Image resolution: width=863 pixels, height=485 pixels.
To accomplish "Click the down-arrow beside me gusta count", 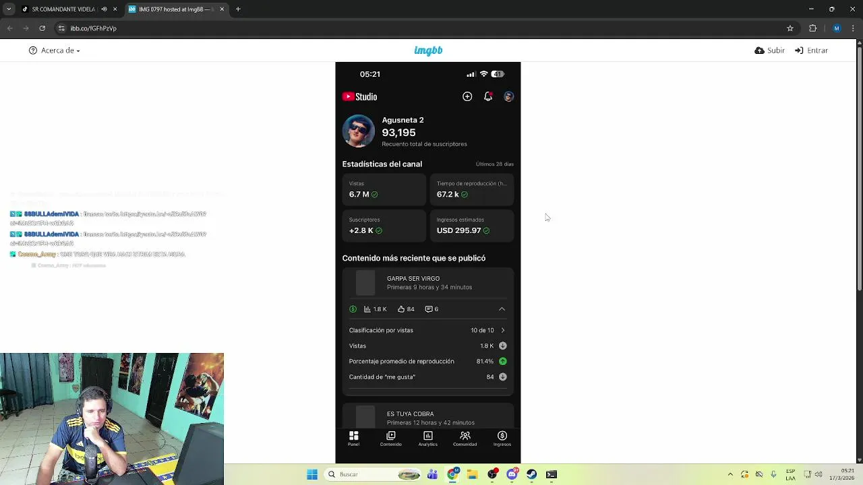I will pyautogui.click(x=502, y=377).
